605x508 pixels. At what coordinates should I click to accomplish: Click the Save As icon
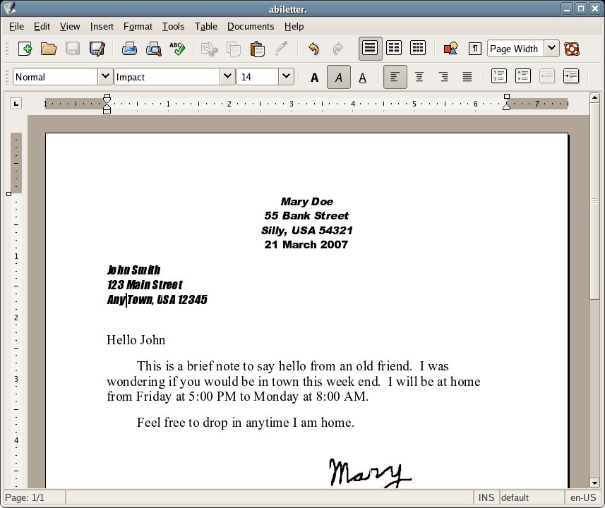[97, 49]
